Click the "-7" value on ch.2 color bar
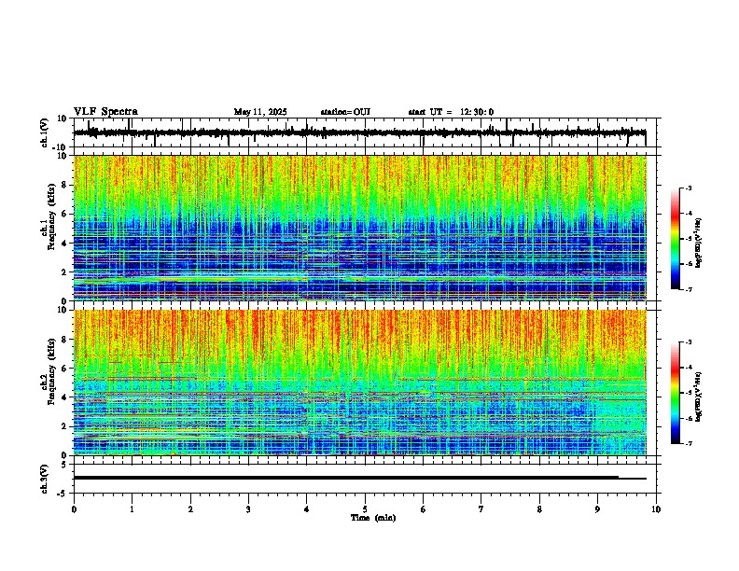This screenshot has height=571, width=739. point(688,444)
